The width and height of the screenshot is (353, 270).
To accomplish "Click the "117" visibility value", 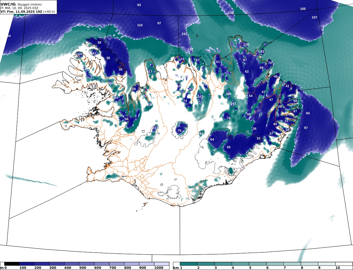I will (149, 72).
